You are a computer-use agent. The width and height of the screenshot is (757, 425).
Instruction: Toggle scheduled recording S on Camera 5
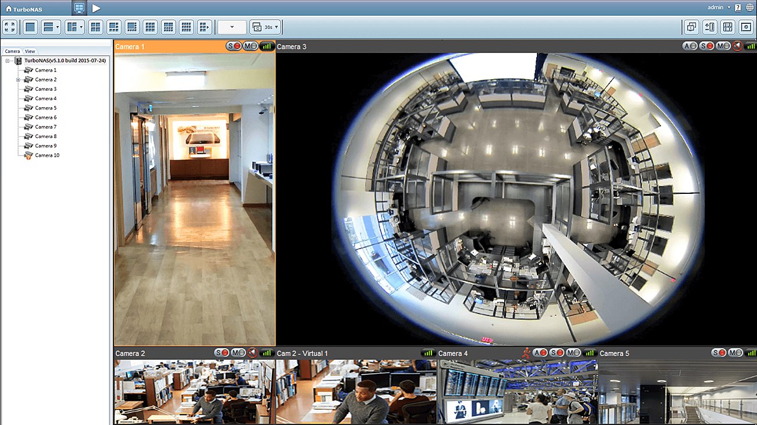click(719, 353)
